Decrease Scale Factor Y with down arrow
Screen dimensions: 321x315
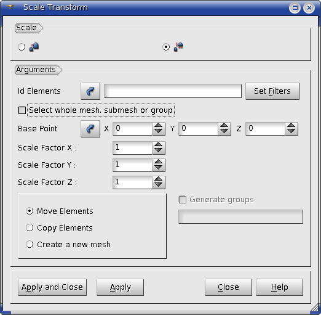pyautogui.click(x=158, y=168)
